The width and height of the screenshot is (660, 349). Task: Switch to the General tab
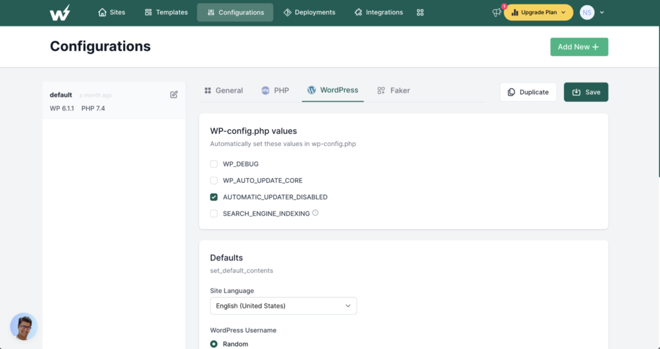pyautogui.click(x=224, y=90)
